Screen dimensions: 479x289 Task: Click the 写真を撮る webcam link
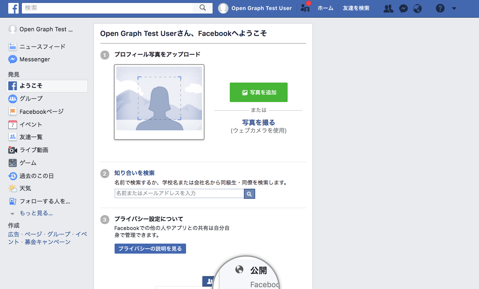coord(259,122)
